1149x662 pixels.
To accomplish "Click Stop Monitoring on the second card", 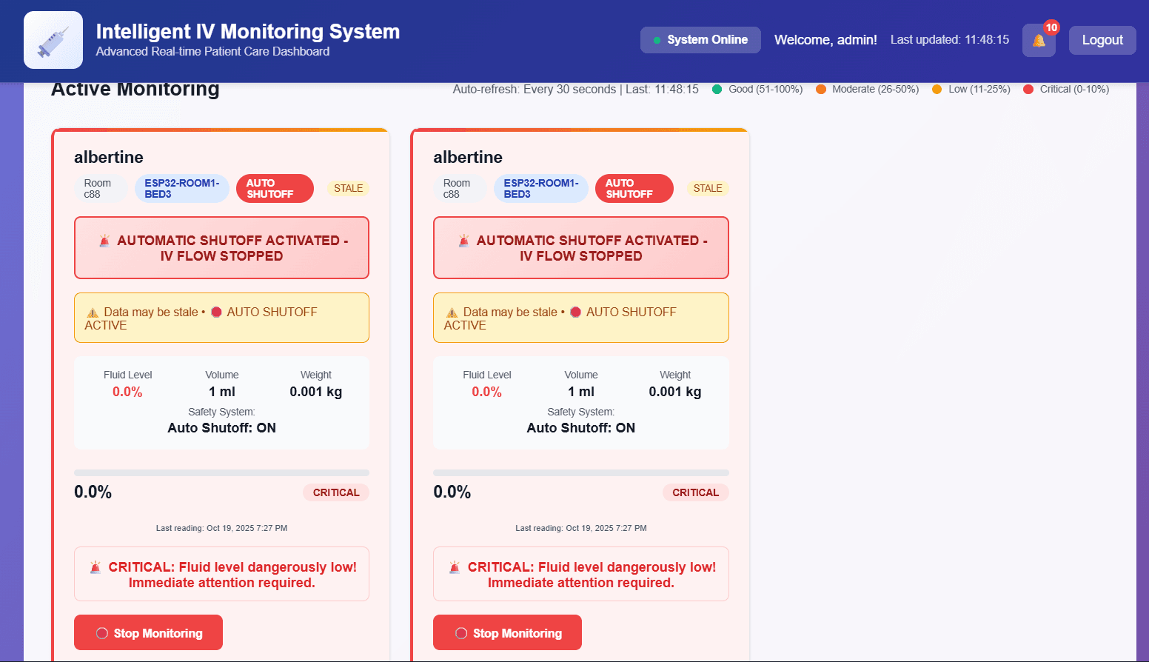I will point(507,632).
